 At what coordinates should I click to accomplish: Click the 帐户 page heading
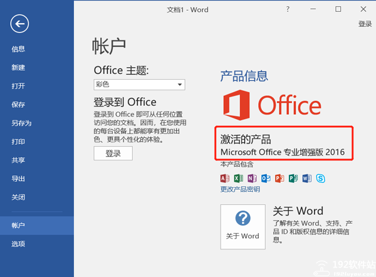tap(109, 46)
